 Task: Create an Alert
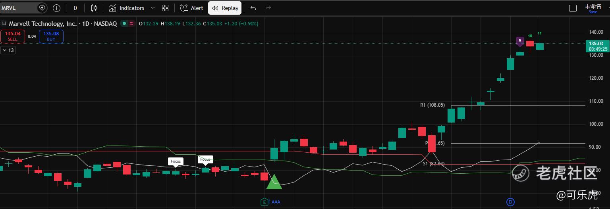point(191,8)
